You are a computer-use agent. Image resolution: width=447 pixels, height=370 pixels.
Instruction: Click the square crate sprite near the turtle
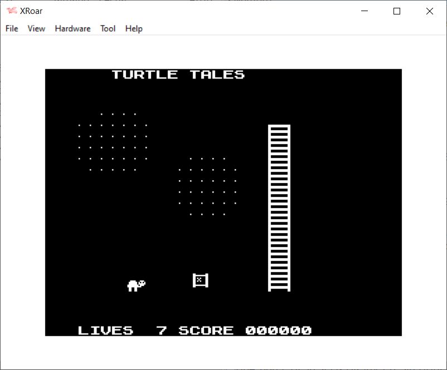pos(200,280)
